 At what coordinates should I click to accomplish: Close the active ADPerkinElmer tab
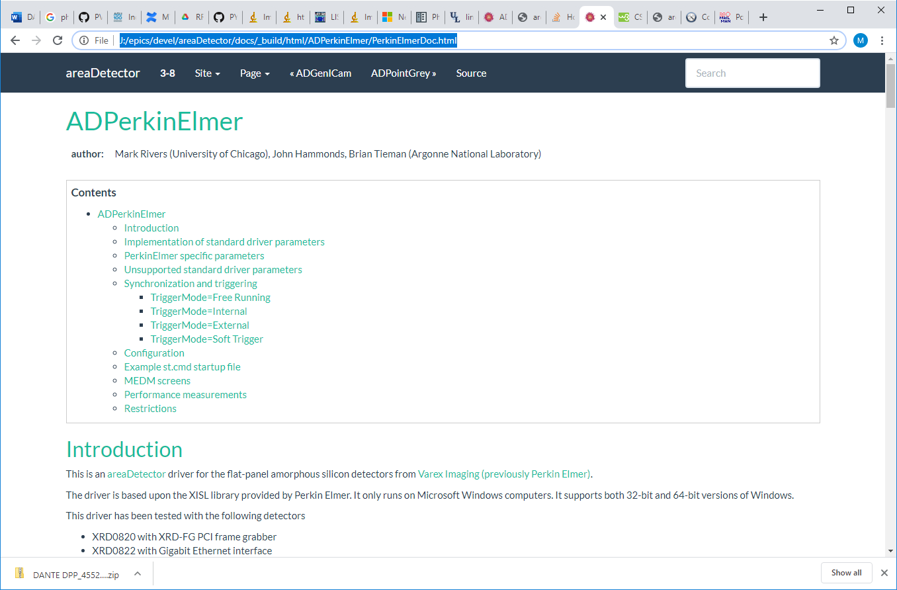click(603, 18)
